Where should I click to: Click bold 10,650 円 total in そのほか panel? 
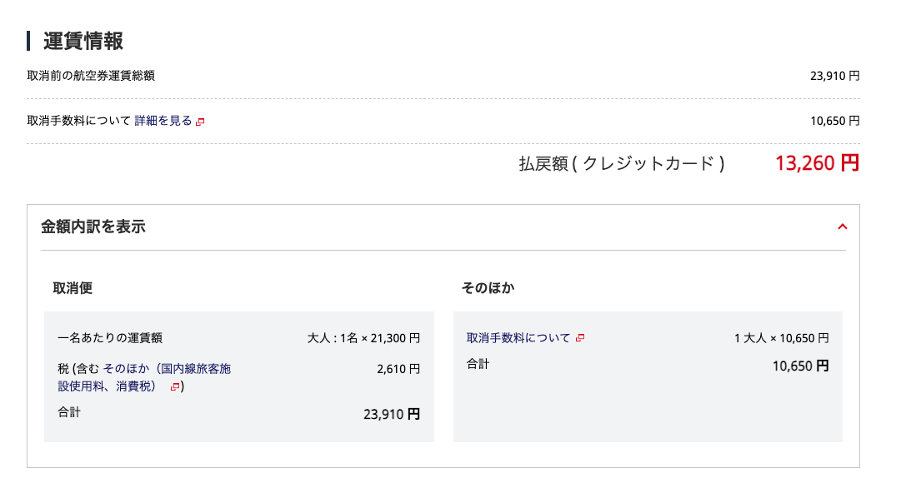(800, 365)
